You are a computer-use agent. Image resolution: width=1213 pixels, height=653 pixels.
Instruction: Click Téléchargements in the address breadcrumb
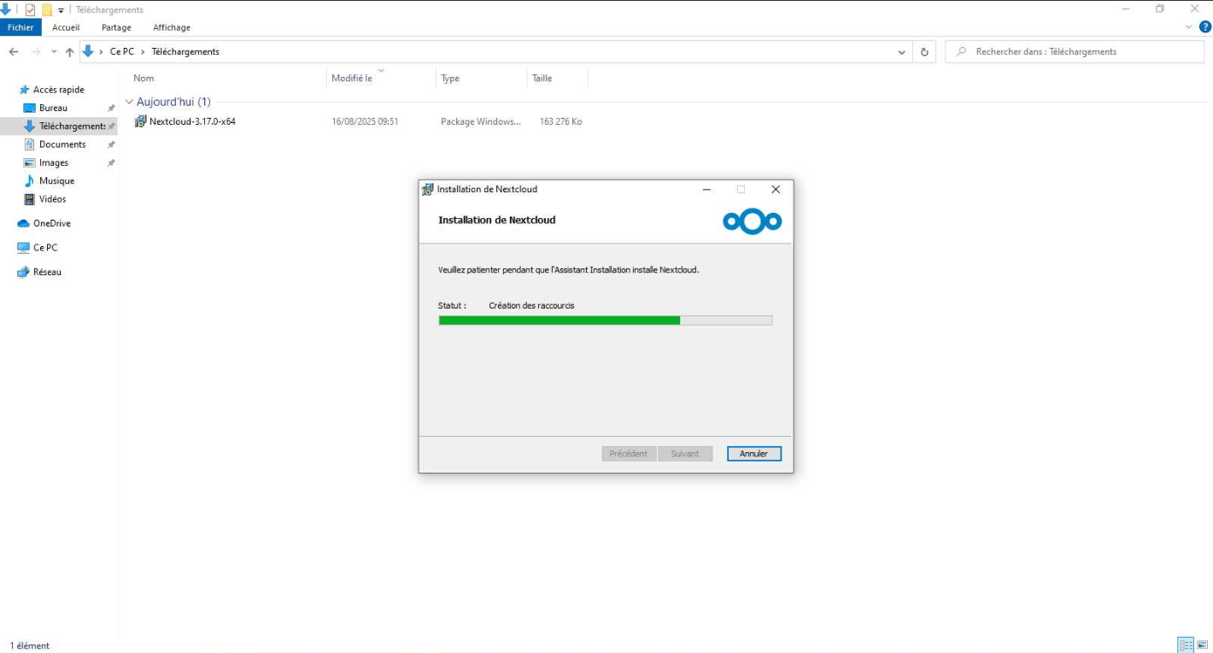185,52
